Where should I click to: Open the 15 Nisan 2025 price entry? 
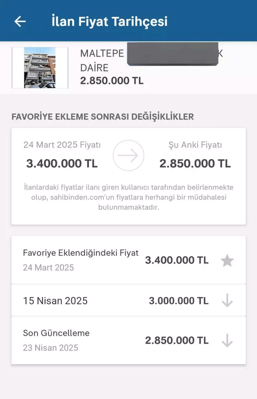[55, 301]
